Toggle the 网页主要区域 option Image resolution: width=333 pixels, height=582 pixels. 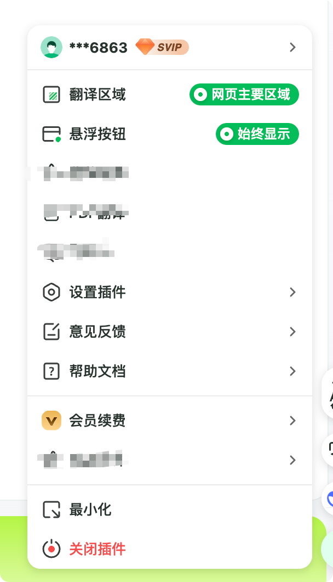click(x=244, y=94)
